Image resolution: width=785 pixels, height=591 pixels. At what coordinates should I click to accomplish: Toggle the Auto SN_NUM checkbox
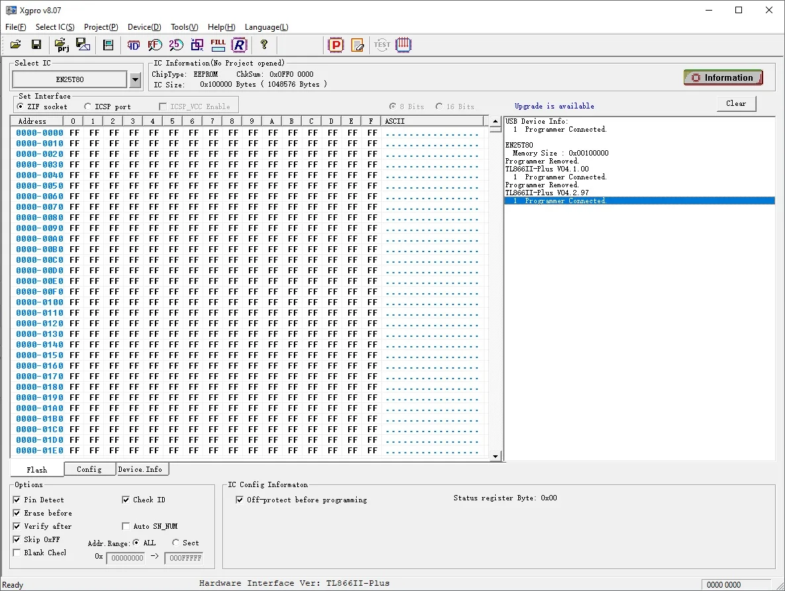pyautogui.click(x=126, y=526)
